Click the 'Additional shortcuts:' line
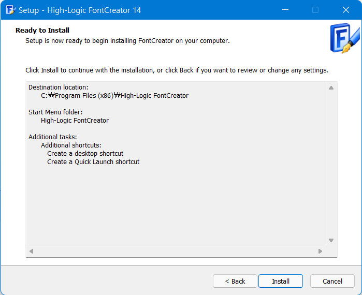This screenshot has width=362, height=295. pyautogui.click(x=71, y=145)
